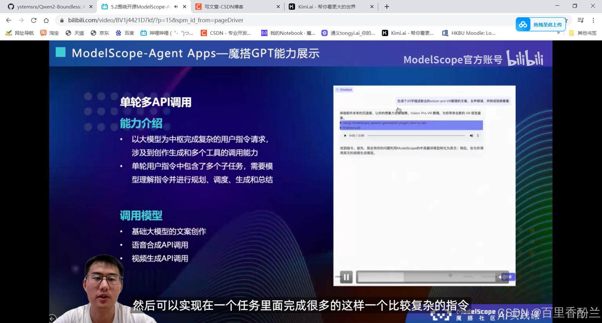Open the 百度 bookmark

[x=125, y=33]
